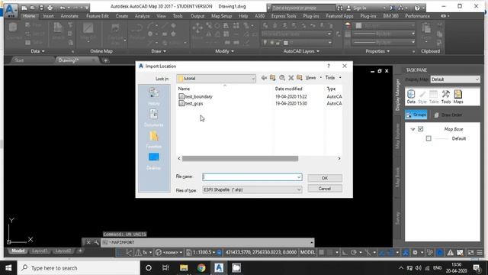
Task: Click Cancel in Import Location dialog
Action: [325, 189]
